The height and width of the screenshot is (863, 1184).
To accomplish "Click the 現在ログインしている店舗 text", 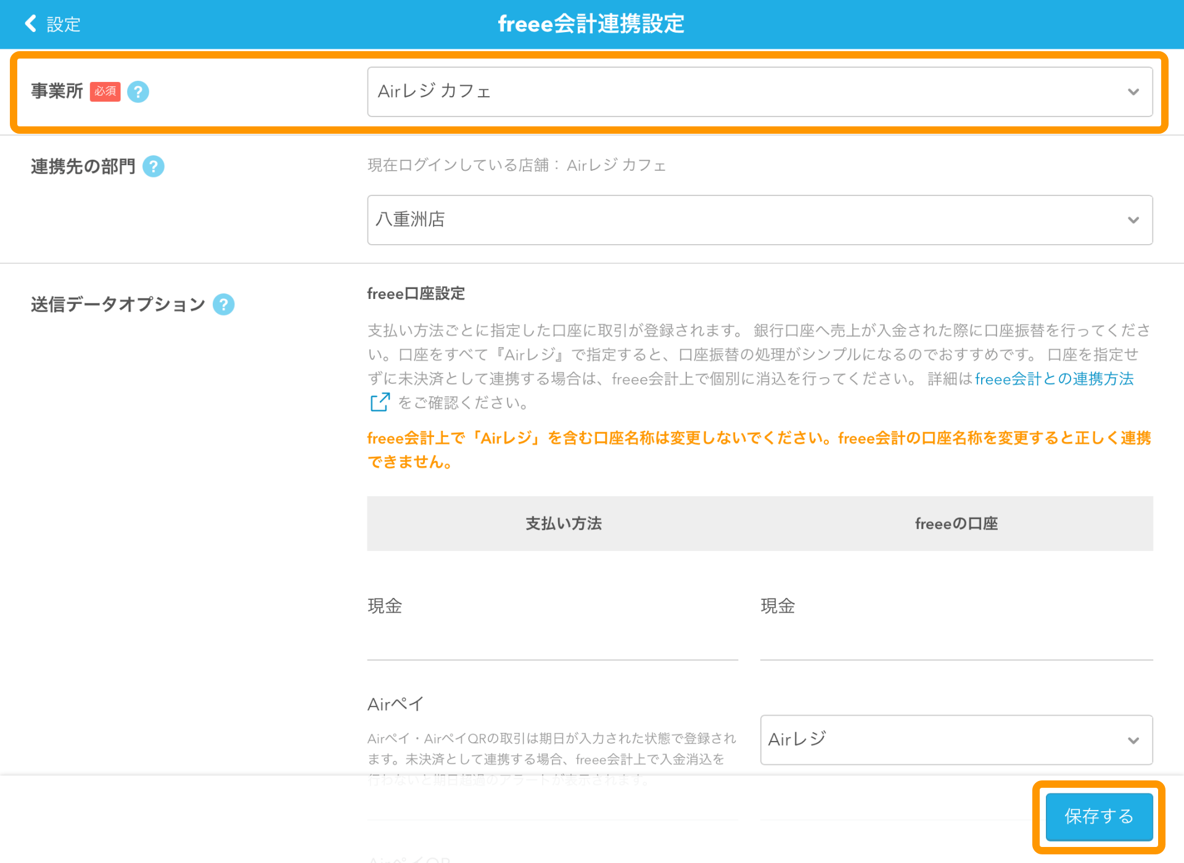I will [x=517, y=165].
